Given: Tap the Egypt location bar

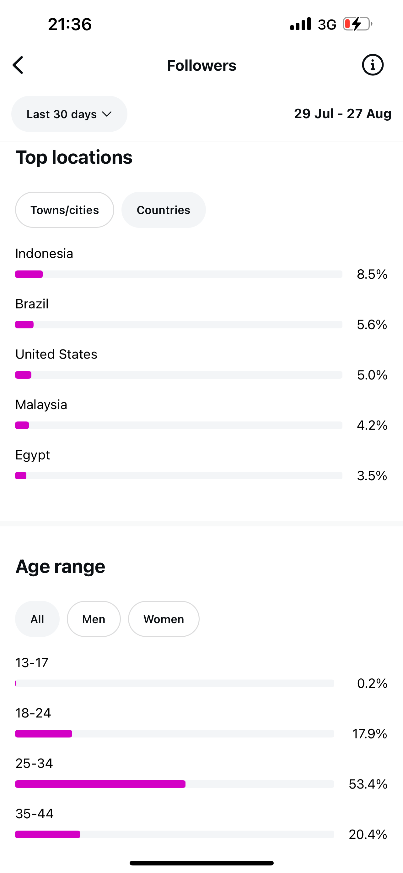Looking at the screenshot, I should click(x=179, y=475).
